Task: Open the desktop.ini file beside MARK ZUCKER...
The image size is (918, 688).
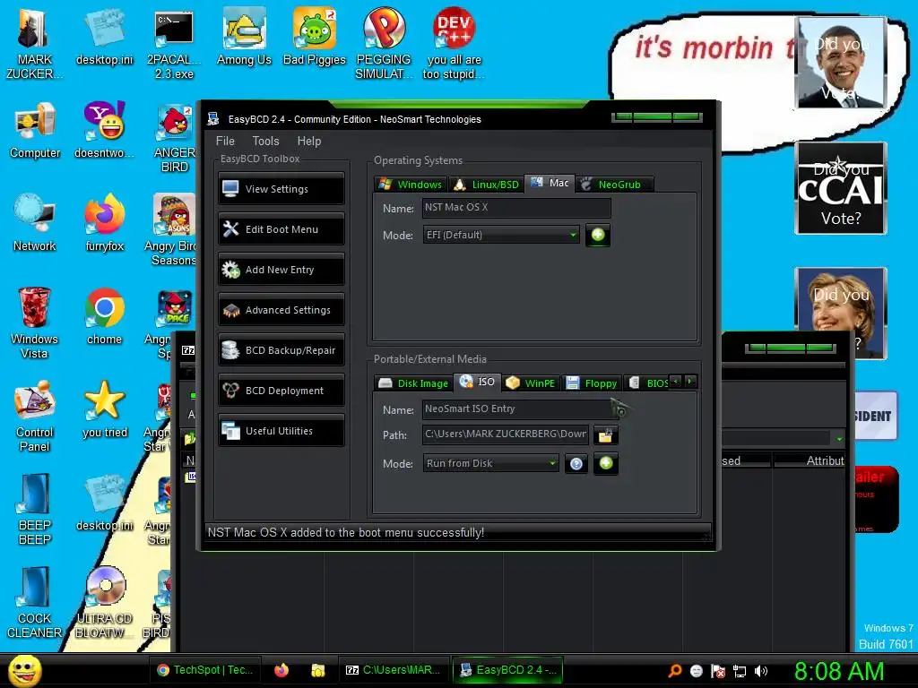Action: [104, 38]
